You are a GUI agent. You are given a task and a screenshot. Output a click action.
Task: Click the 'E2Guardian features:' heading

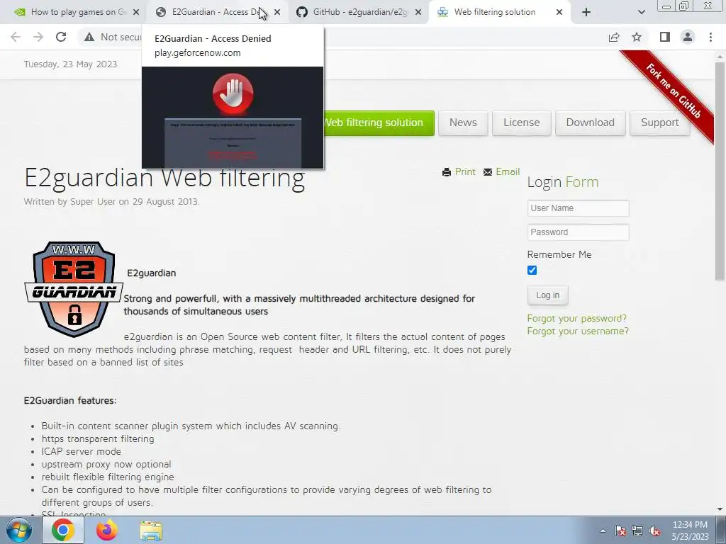coord(70,401)
